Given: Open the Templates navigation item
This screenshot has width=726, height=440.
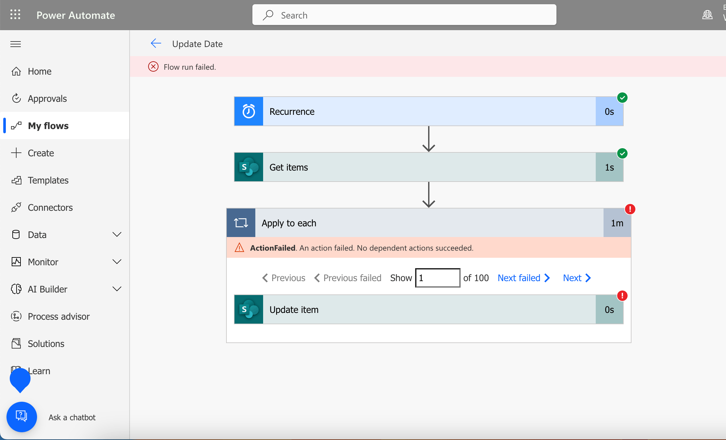Looking at the screenshot, I should point(48,180).
